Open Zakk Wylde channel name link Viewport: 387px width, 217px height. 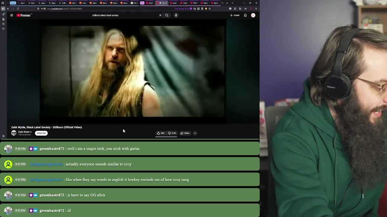(x=24, y=132)
